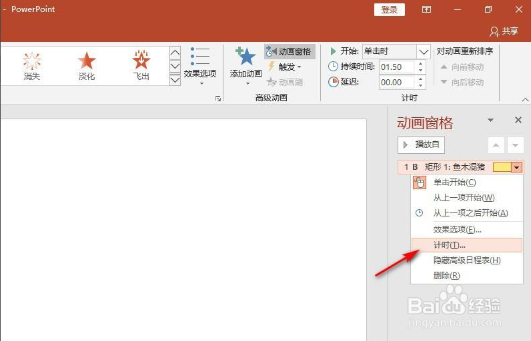Choose 删除(R) to remove the animation
Viewport: 531px width, 341px height.
[467, 276]
